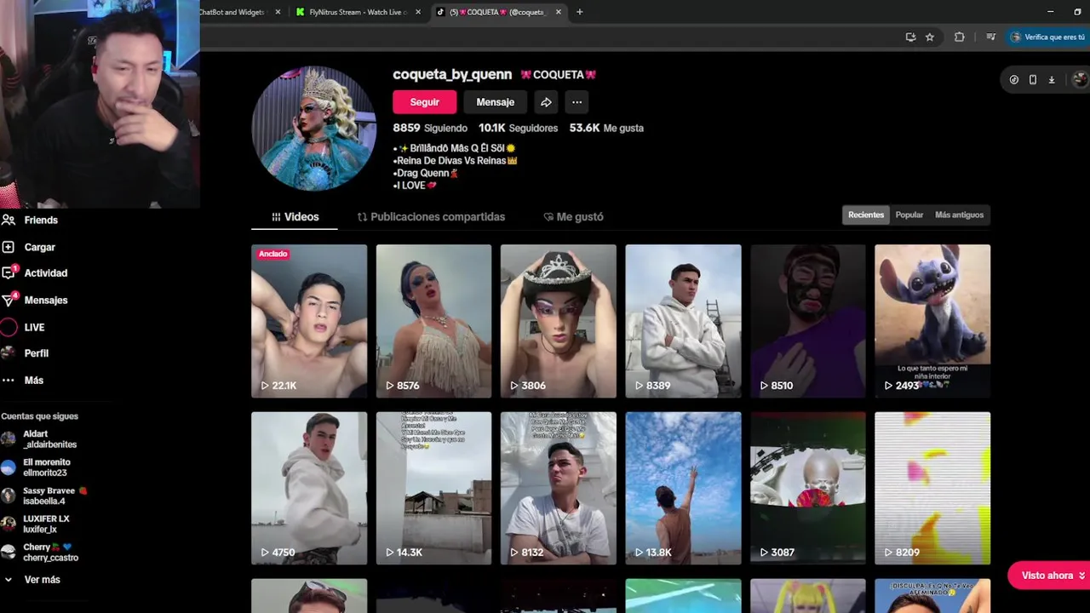Click install app icon in address bar

910,37
